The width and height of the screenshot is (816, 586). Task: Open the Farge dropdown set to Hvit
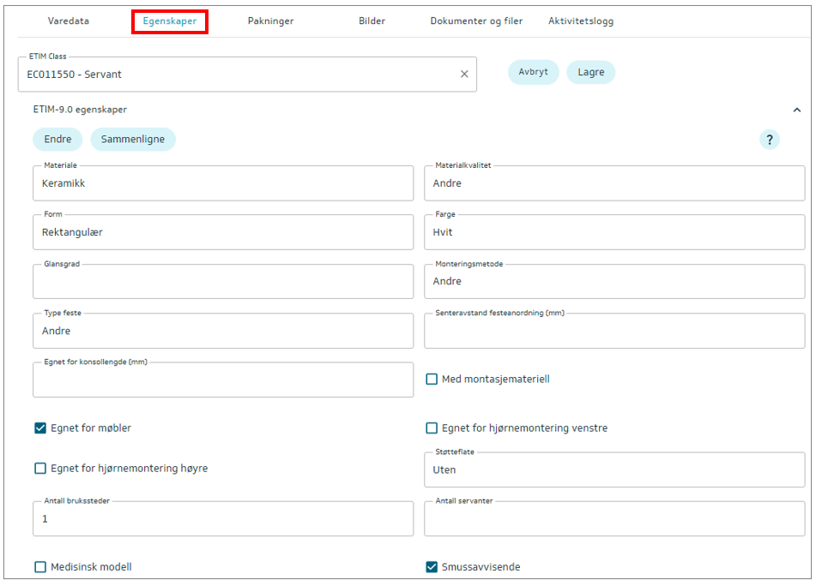click(614, 232)
